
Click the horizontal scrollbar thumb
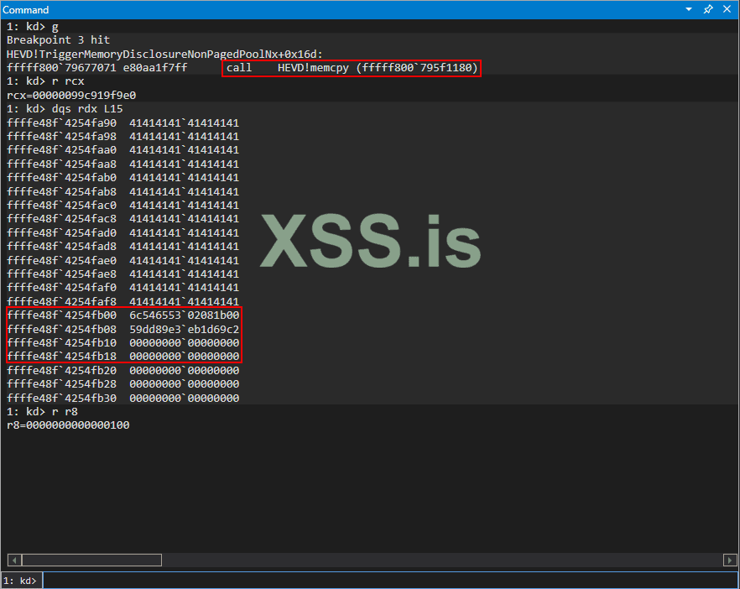coord(91,560)
